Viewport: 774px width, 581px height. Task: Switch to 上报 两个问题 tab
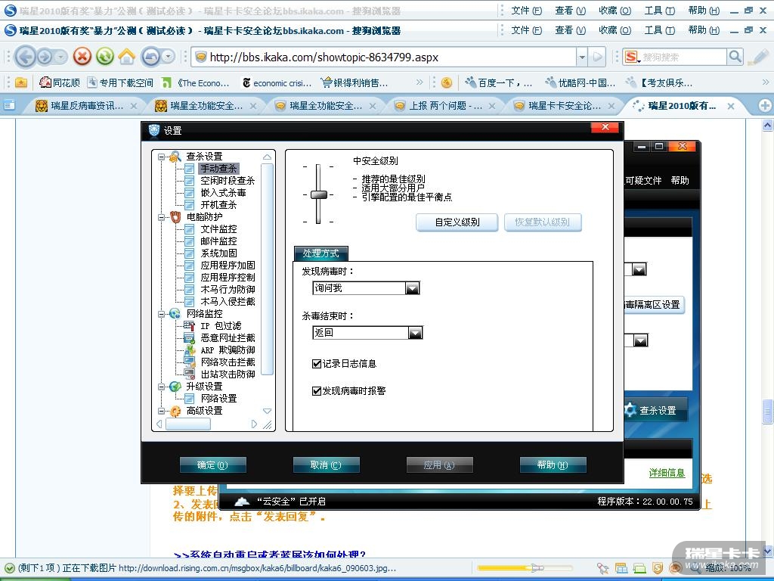444,105
